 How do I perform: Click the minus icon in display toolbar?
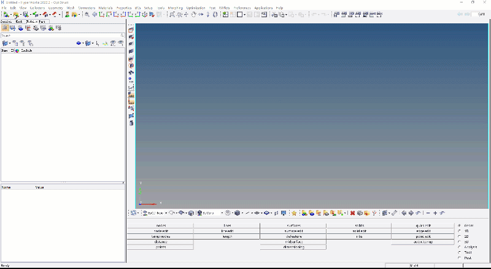(x=428, y=213)
